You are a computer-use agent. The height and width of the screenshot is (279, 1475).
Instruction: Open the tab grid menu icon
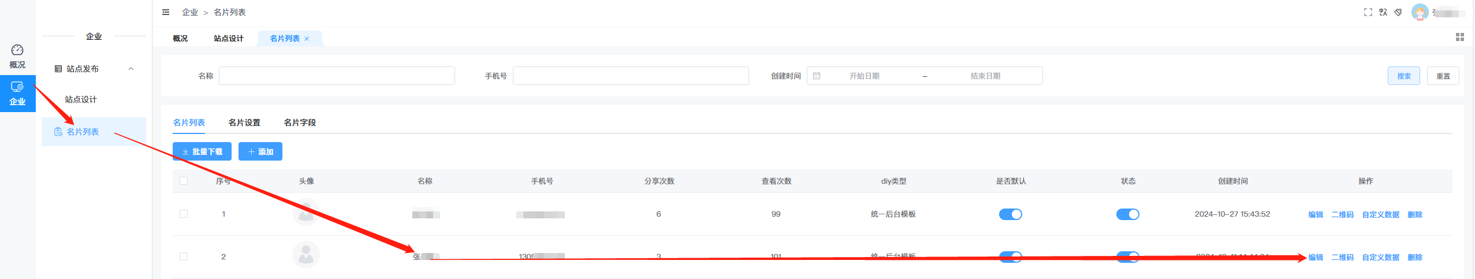point(1459,37)
